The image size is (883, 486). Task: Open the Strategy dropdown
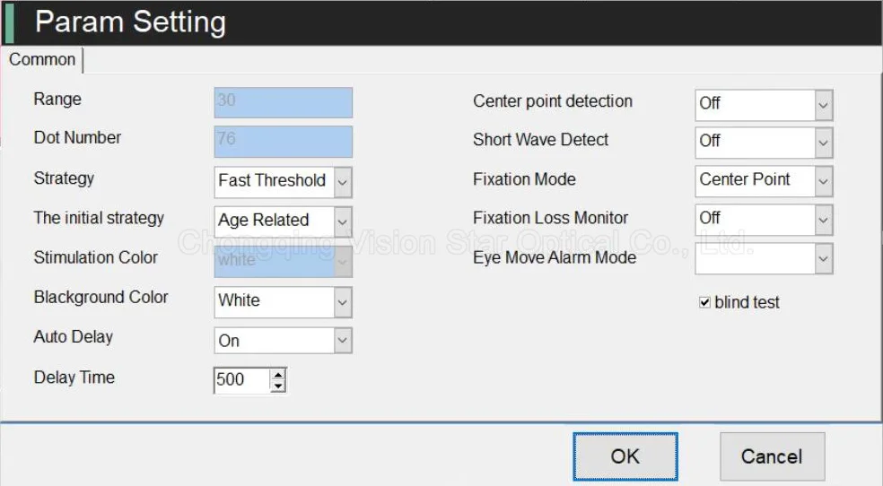click(342, 181)
